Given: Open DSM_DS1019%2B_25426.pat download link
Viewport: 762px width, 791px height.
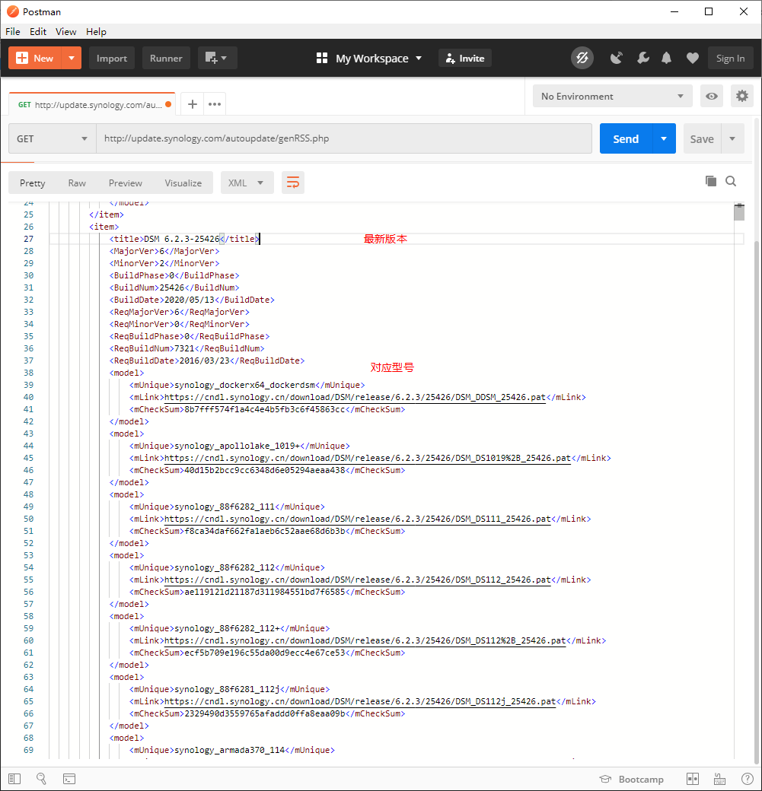Looking at the screenshot, I should click(x=368, y=458).
